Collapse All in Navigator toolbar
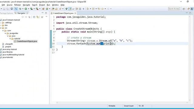194x109 pixels. [x=34, y=17]
